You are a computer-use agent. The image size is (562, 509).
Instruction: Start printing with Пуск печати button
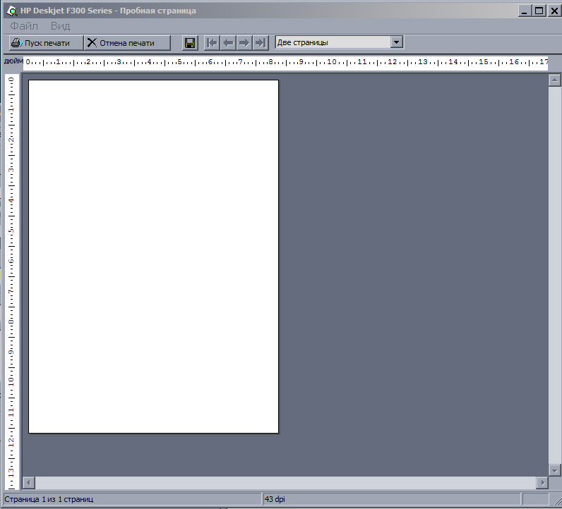(46, 43)
